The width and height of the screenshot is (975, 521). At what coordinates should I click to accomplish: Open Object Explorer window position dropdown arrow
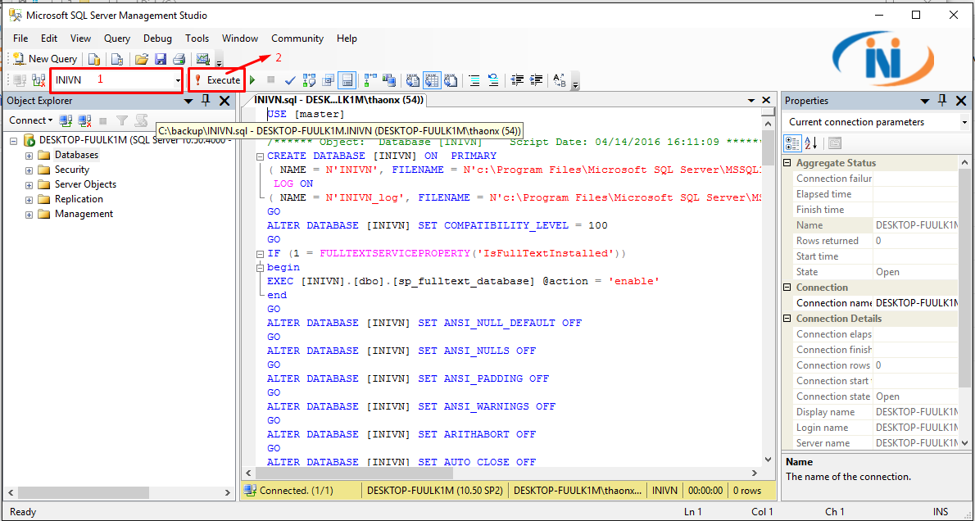(189, 101)
